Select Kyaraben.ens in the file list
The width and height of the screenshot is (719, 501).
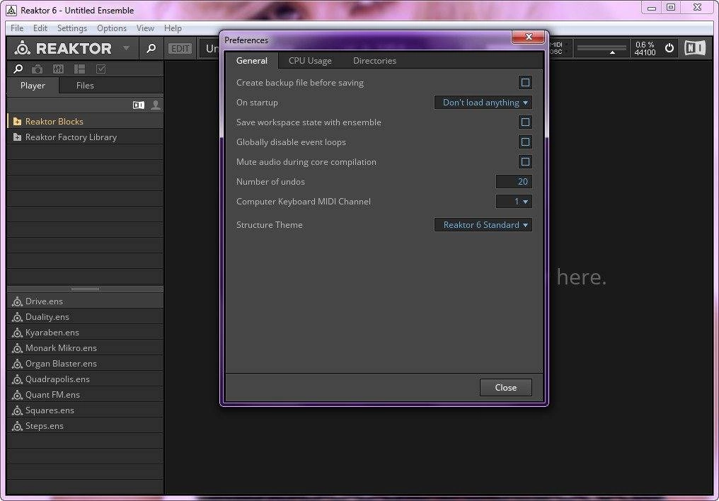click(x=86, y=333)
